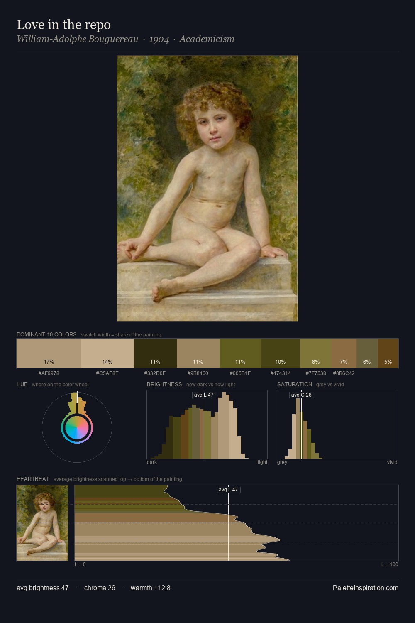Click the brightness histogram chart
The height and width of the screenshot is (623, 415).
point(207,424)
